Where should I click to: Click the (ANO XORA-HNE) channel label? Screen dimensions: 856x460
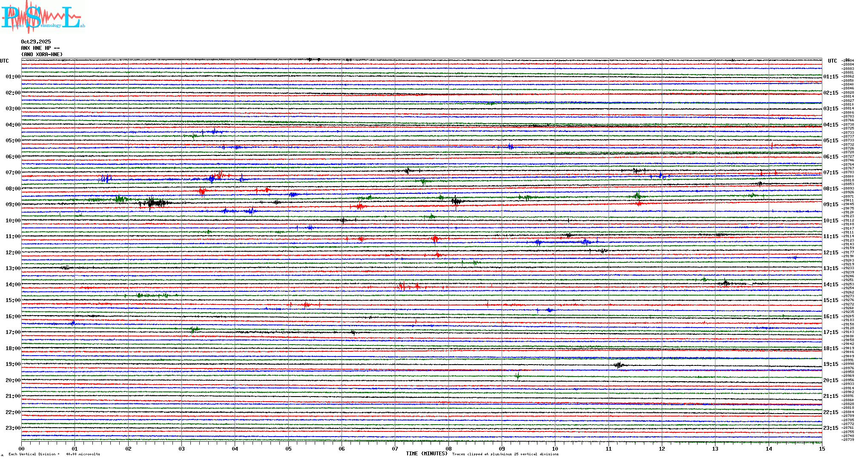(42, 55)
